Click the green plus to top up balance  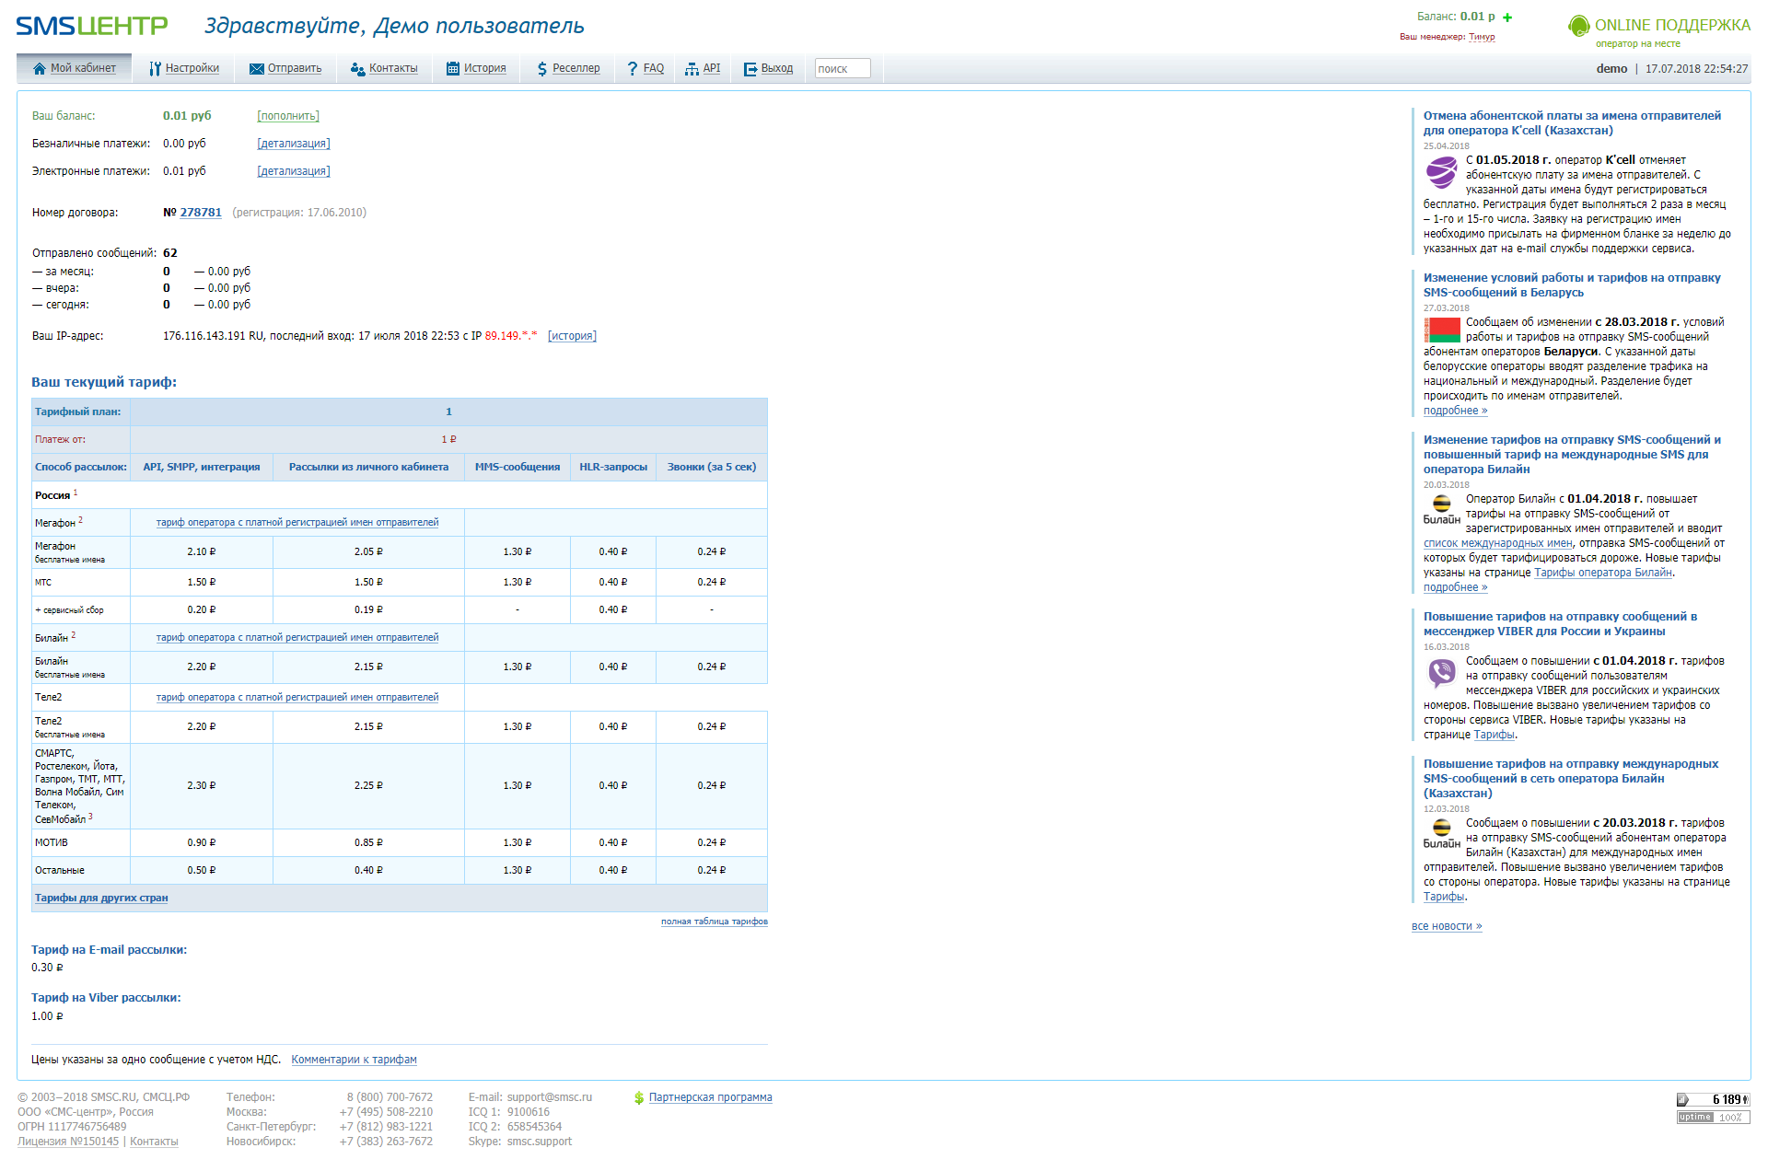pos(1507,17)
